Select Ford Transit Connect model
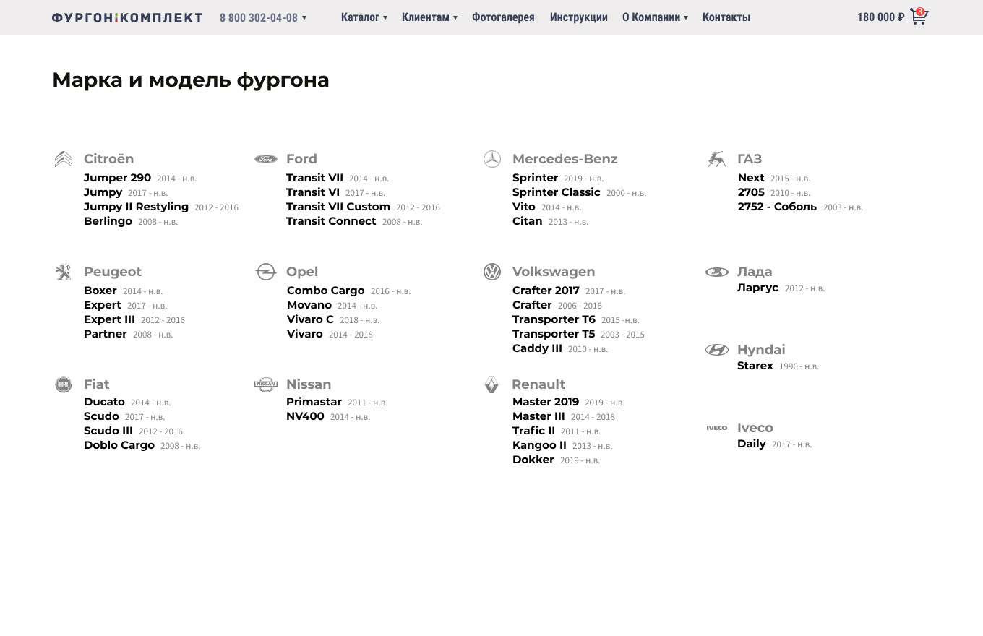The image size is (983, 636). pos(331,221)
